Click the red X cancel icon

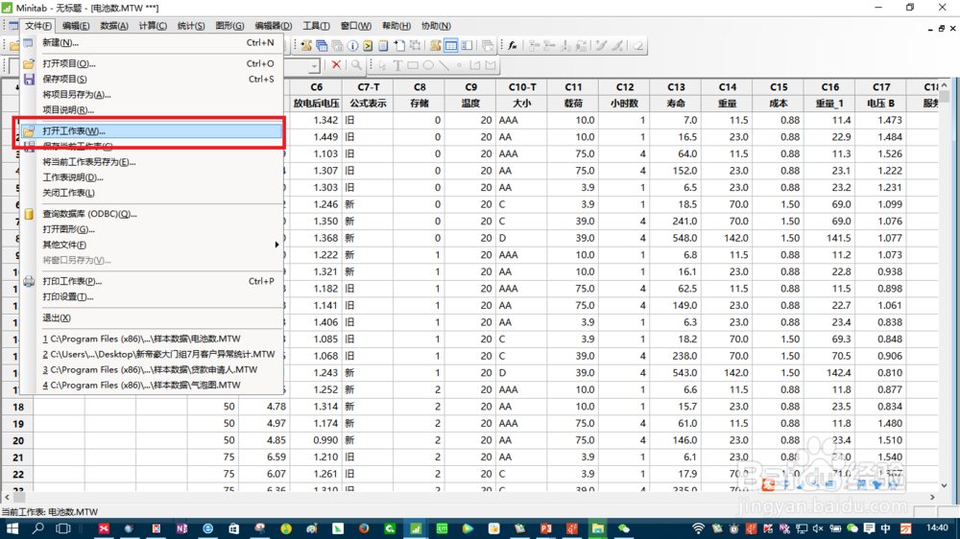[336, 65]
